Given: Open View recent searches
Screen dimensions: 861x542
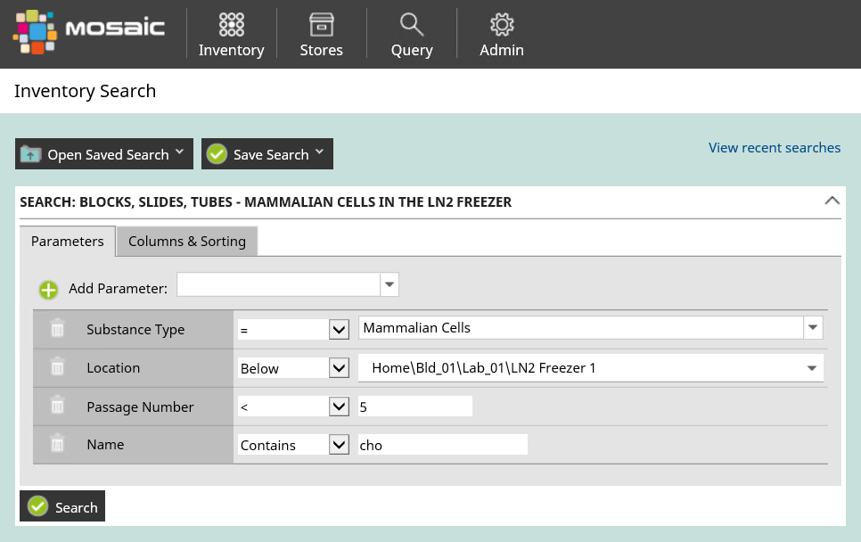Looking at the screenshot, I should pyautogui.click(x=774, y=147).
